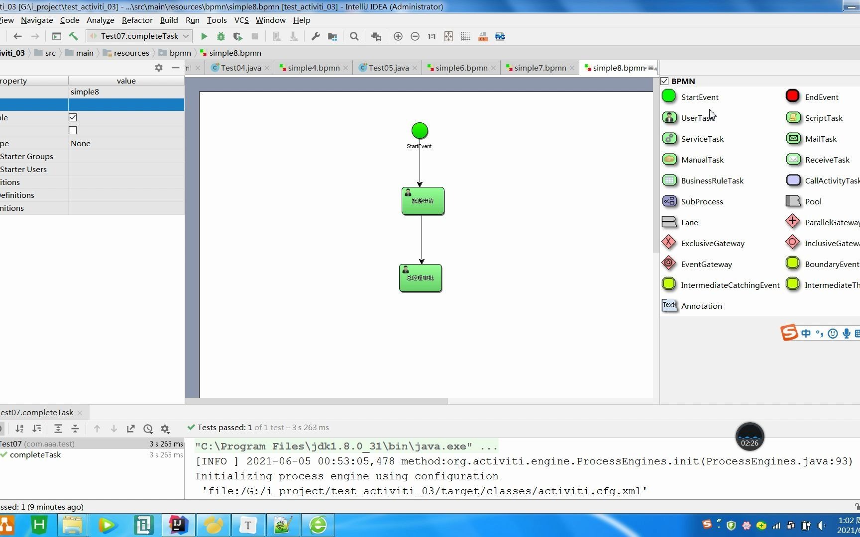Select the bpmn breadcrumb folder
860x537 pixels.
(175, 53)
